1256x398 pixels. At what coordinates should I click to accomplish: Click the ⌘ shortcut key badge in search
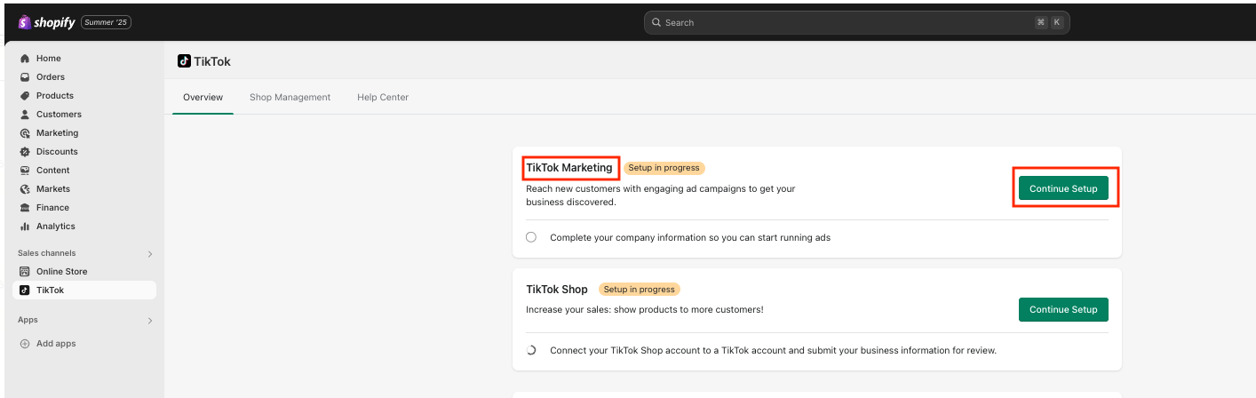[1041, 22]
